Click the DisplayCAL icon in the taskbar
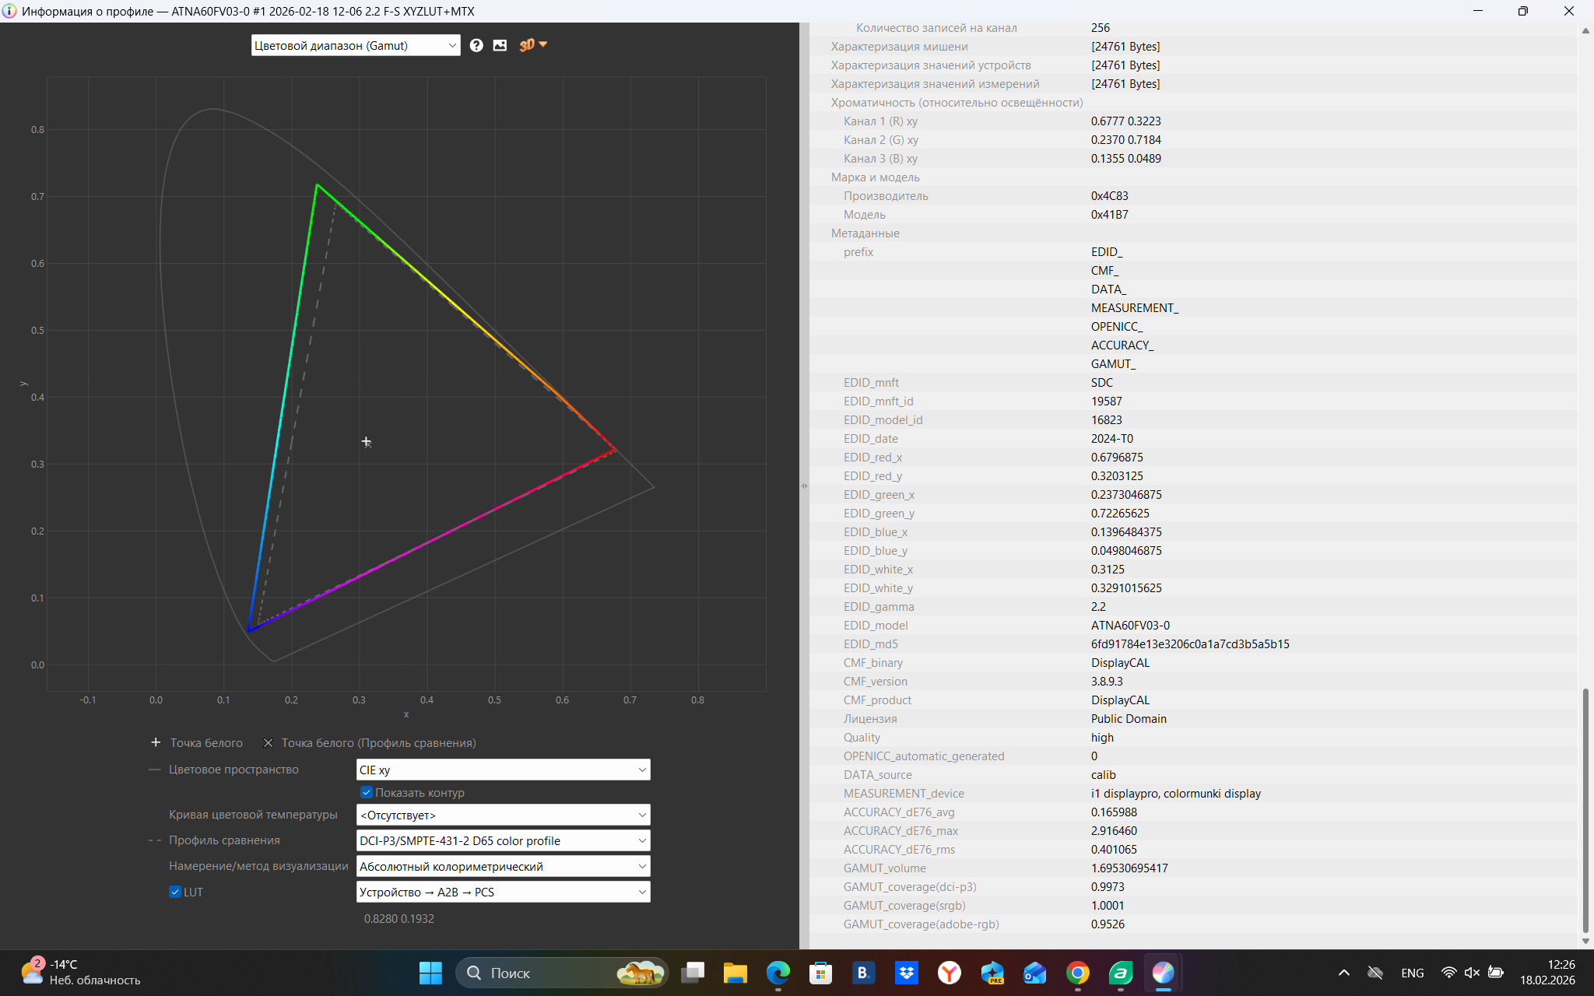This screenshot has height=996, width=1594. pyautogui.click(x=1163, y=973)
